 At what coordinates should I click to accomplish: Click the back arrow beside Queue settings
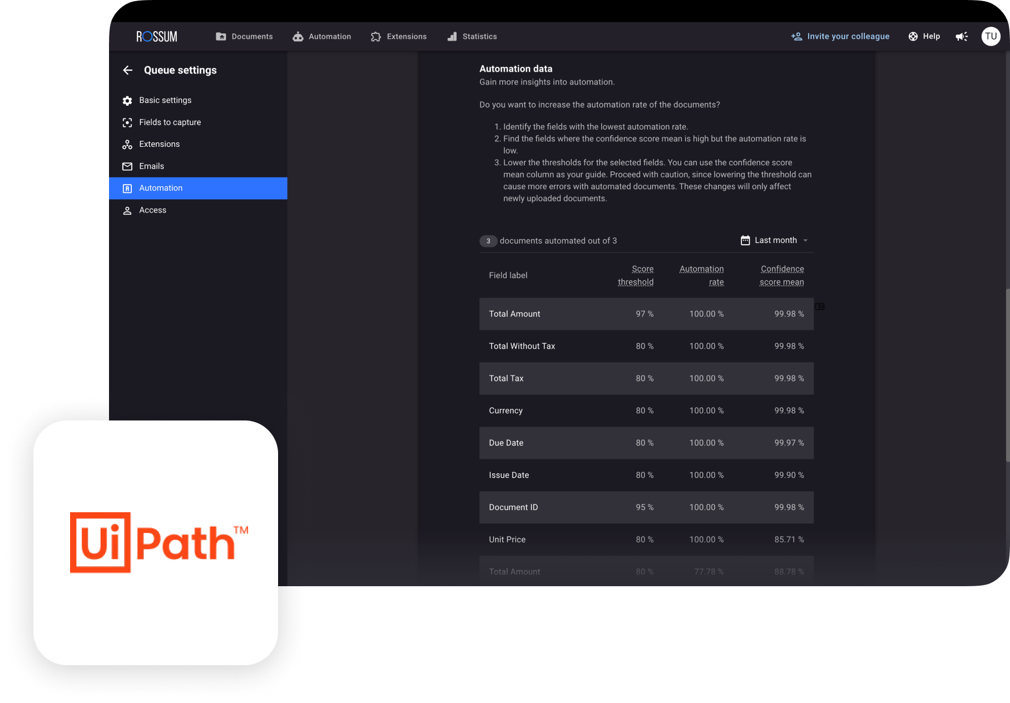pyautogui.click(x=127, y=70)
